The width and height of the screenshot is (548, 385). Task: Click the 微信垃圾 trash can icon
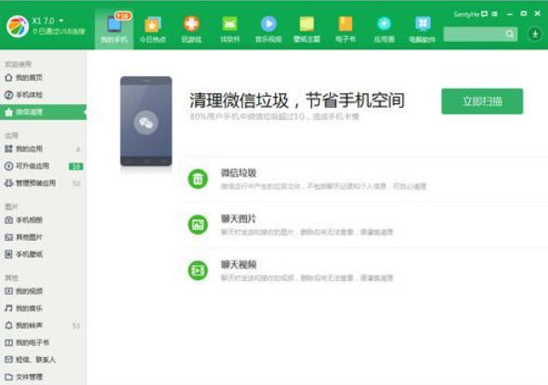(198, 179)
